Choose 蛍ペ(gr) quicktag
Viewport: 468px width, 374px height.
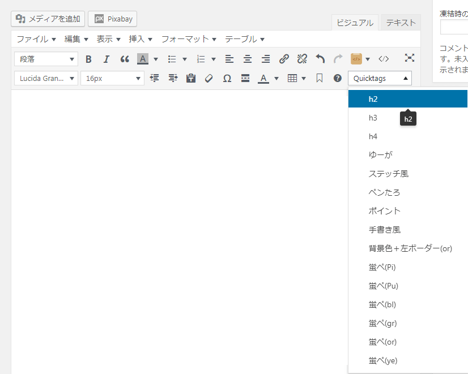pyautogui.click(x=408, y=323)
